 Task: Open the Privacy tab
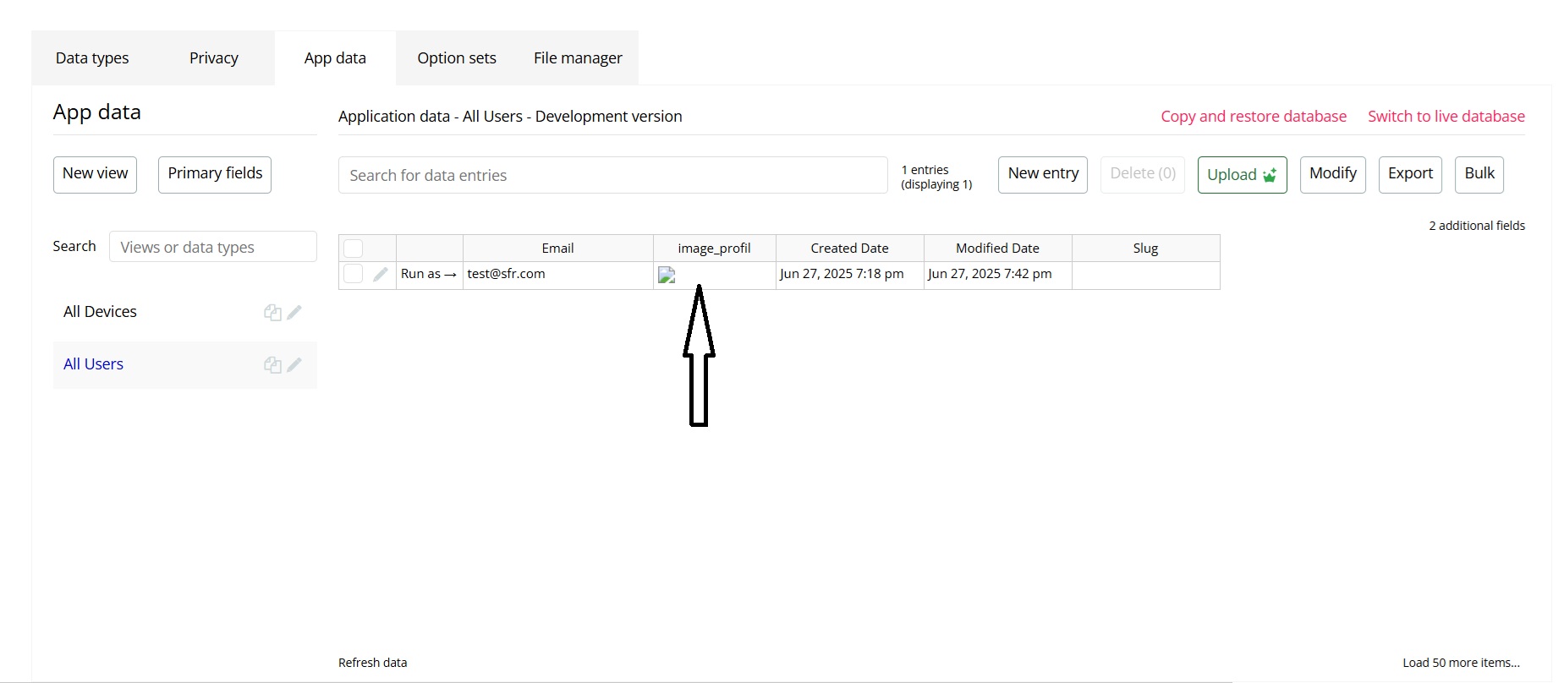(214, 58)
